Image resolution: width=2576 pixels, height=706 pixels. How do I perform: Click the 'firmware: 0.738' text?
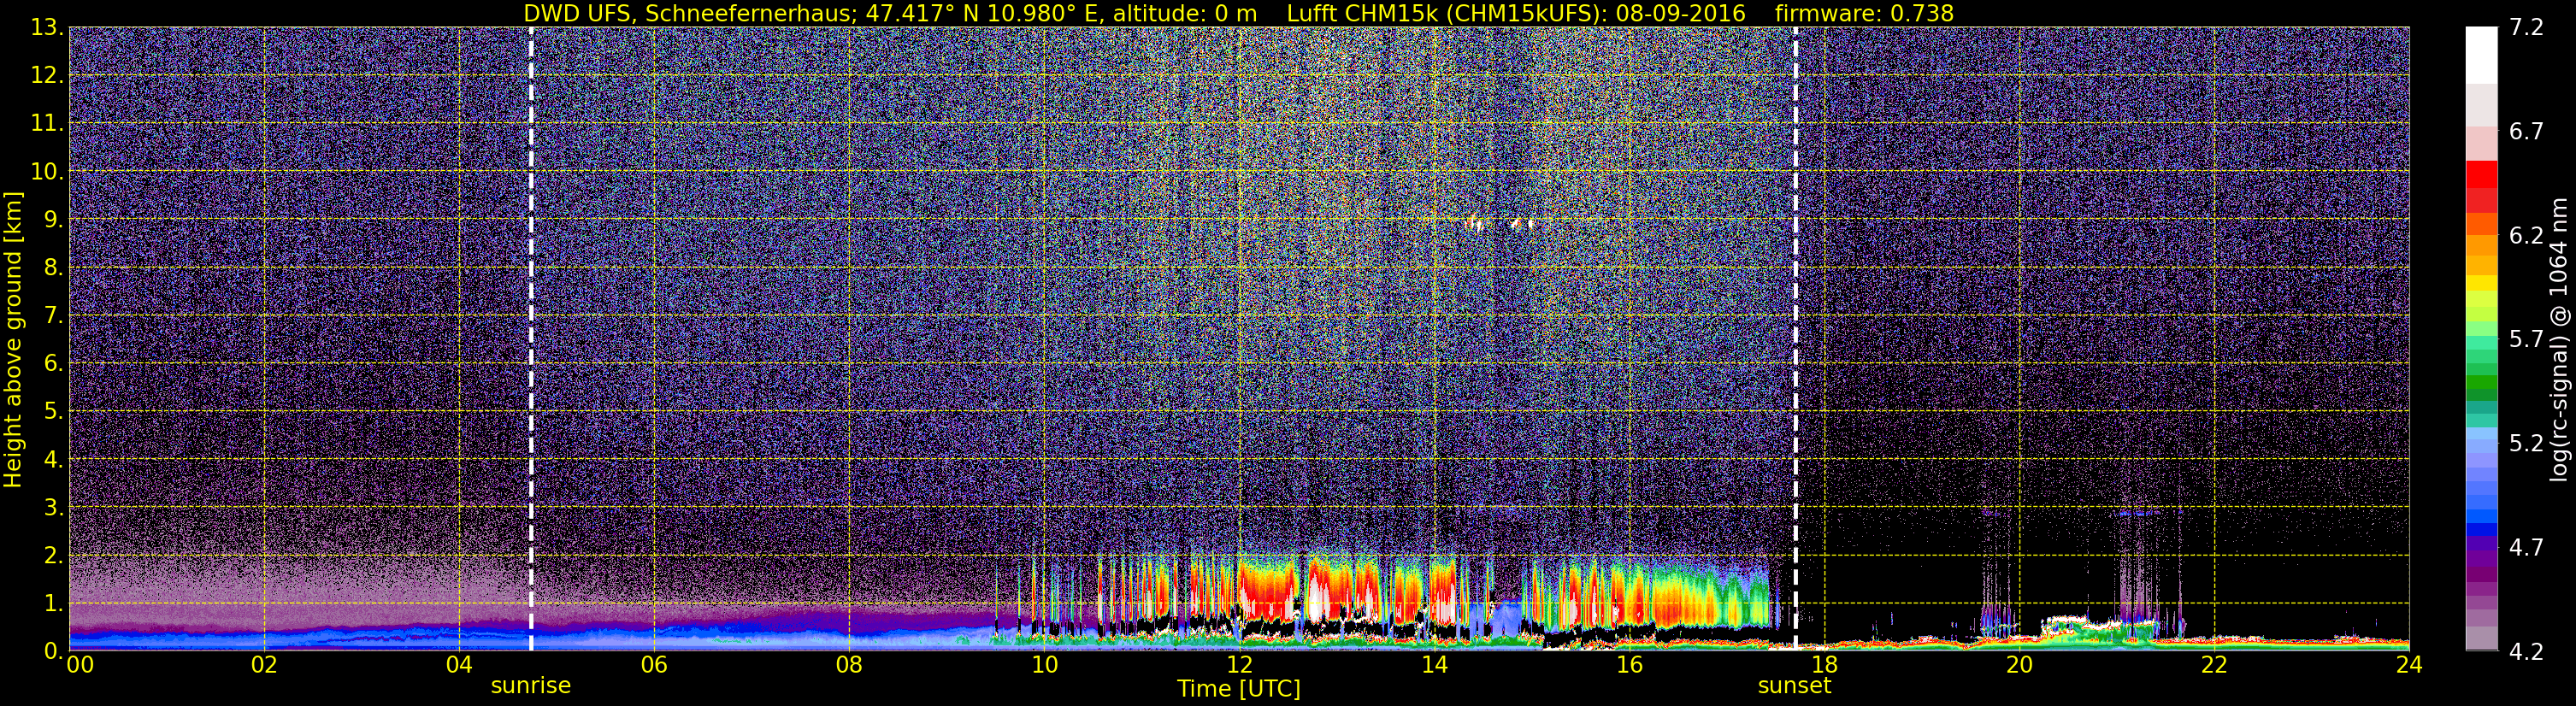tap(1864, 13)
